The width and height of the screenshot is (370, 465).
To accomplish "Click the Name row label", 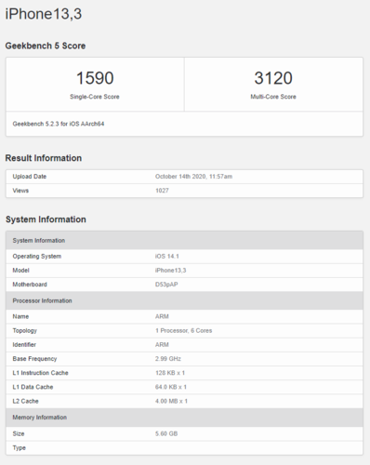I will pyautogui.click(x=20, y=316).
